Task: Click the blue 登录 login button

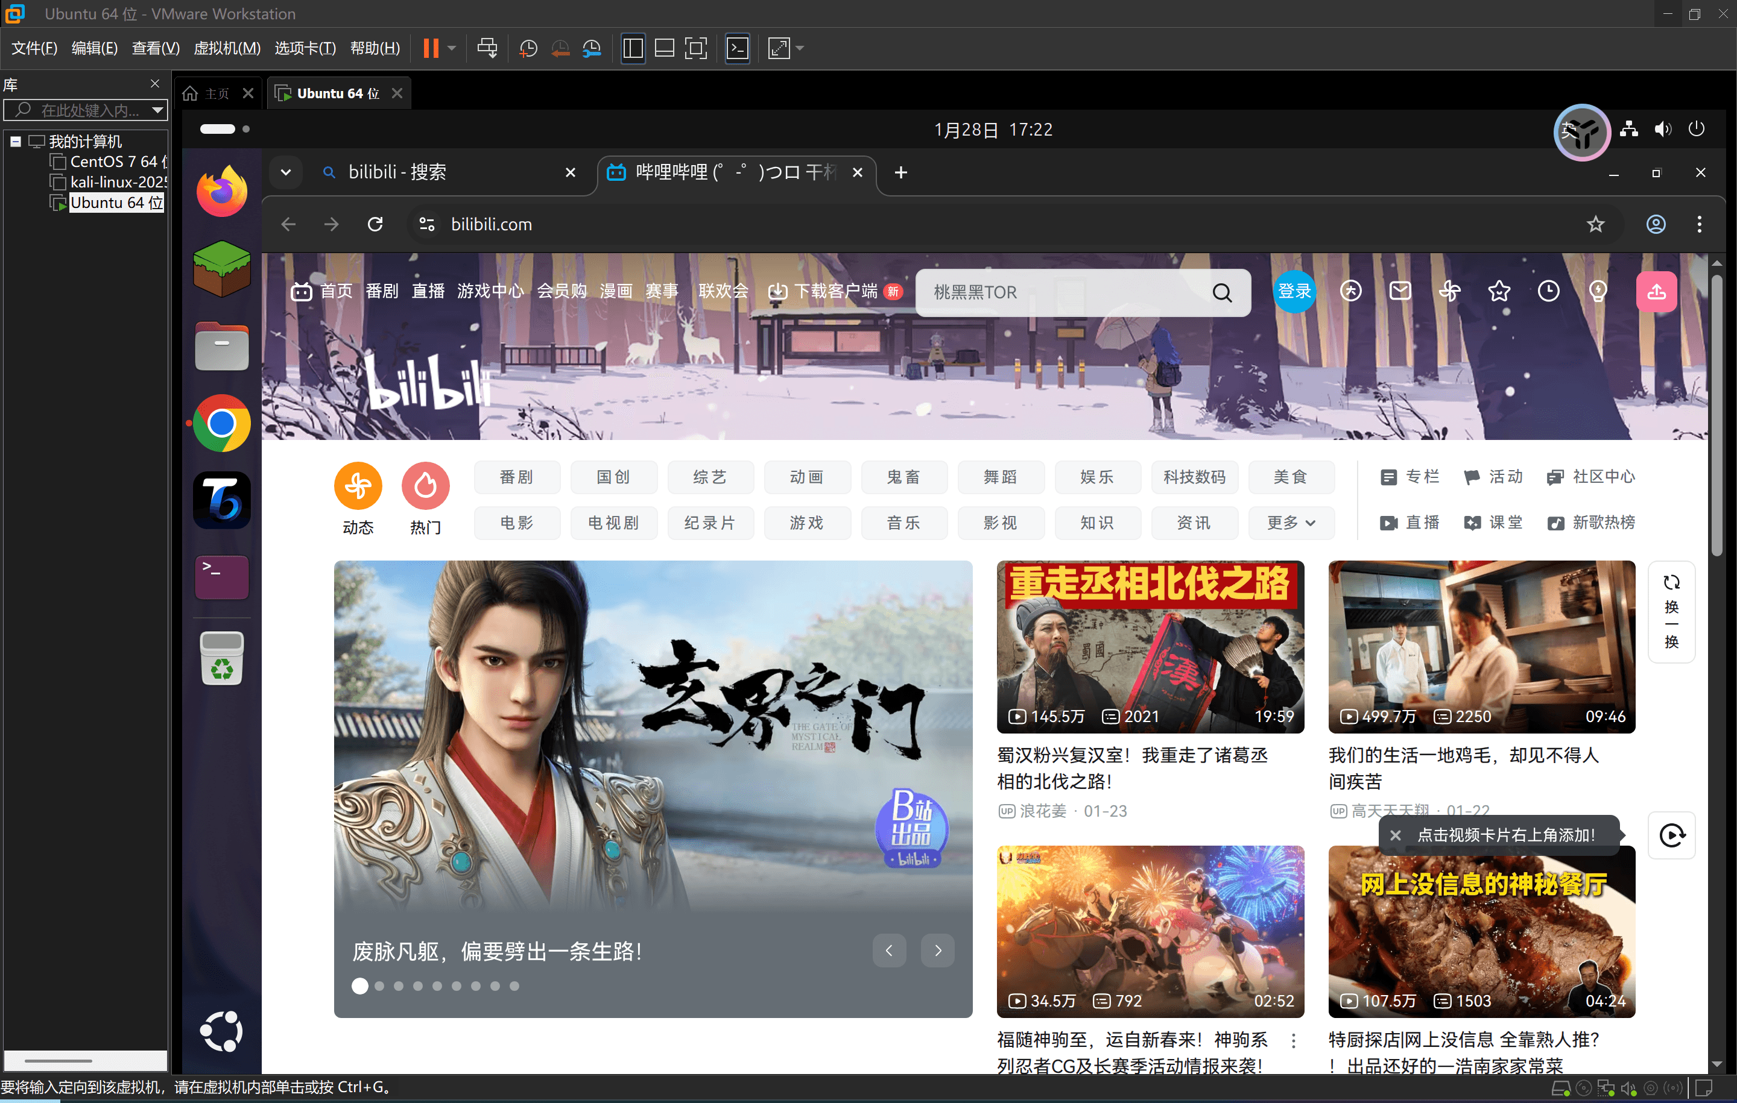Action: coord(1294,291)
